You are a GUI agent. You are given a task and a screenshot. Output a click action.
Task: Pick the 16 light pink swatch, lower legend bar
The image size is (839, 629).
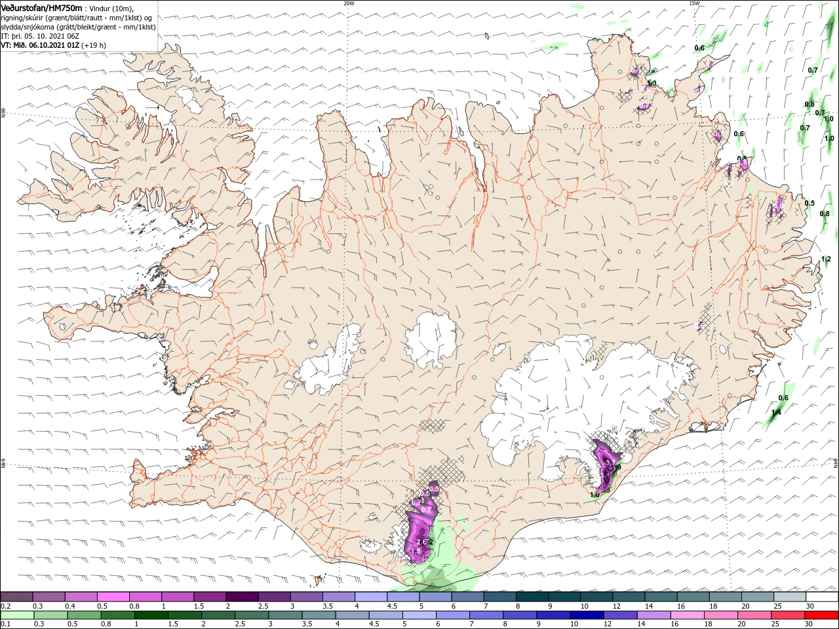(x=688, y=615)
